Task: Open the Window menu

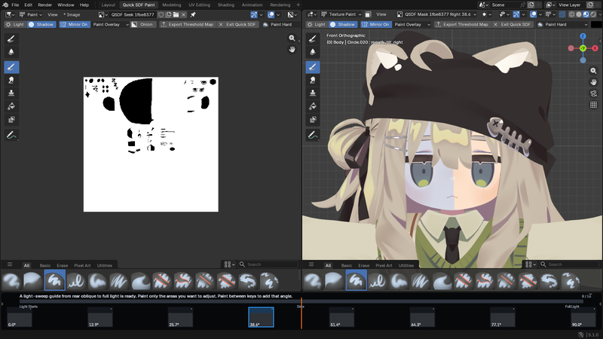Action: 66,5
